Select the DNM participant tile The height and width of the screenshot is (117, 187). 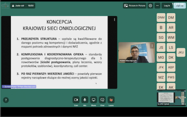tap(161, 17)
